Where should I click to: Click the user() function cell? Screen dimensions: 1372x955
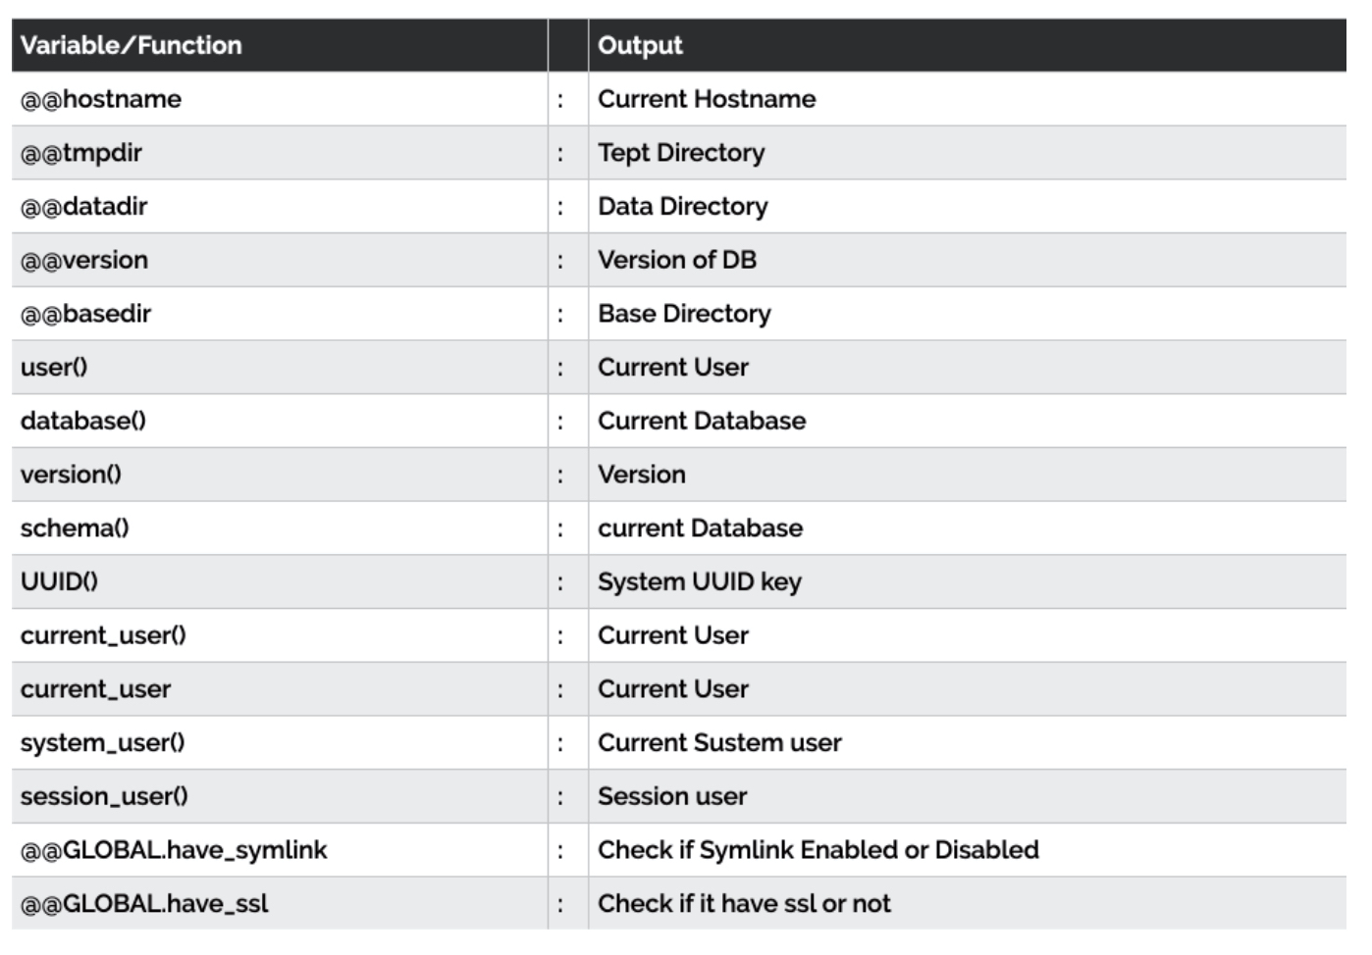[x=280, y=368]
